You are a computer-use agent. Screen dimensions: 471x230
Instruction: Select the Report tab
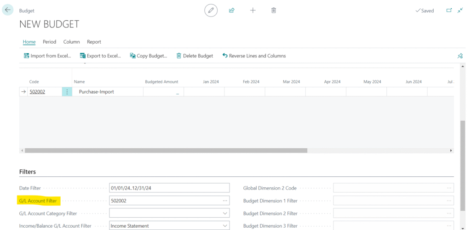point(94,42)
